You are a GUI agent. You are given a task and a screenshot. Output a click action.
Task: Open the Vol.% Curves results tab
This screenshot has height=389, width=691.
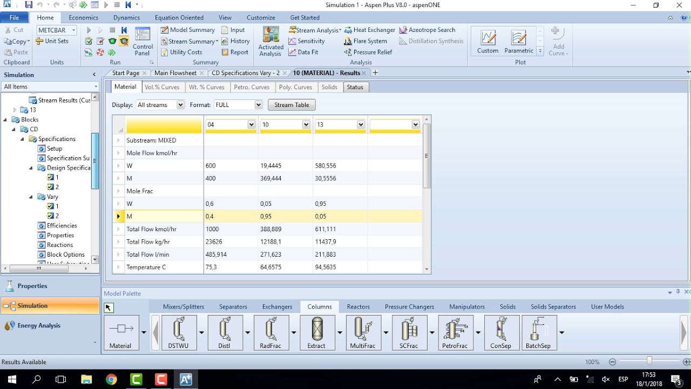tap(162, 87)
